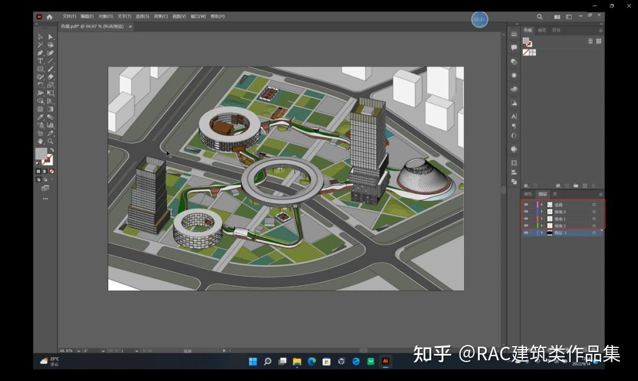Switch to the 画笔 panel tab
638x381 pixels.
tap(541, 30)
